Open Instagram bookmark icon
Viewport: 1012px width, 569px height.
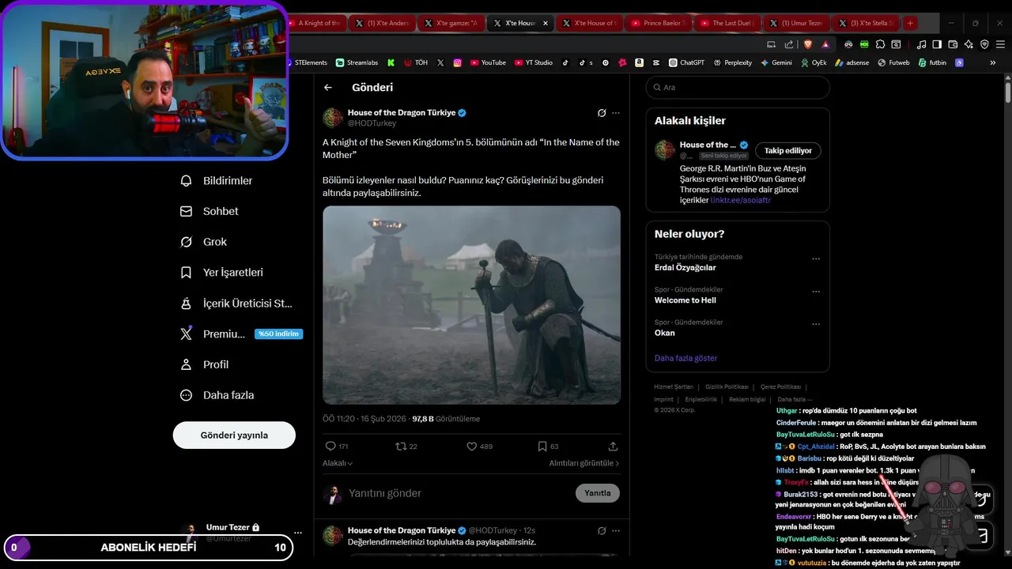(x=457, y=62)
